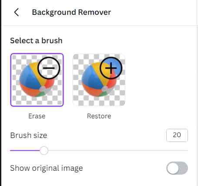Go back using the left arrow
Screen dimensions: 198x186
[17, 12]
